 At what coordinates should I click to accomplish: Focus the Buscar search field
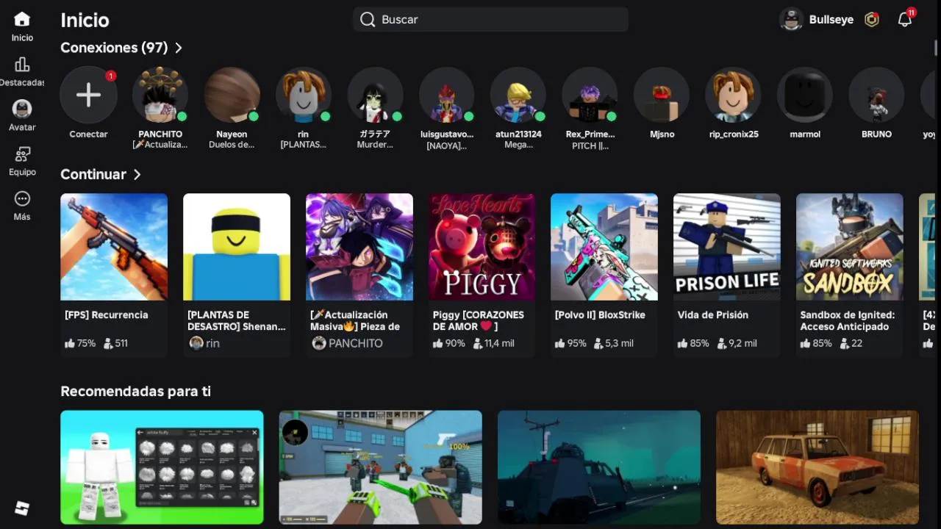point(490,20)
